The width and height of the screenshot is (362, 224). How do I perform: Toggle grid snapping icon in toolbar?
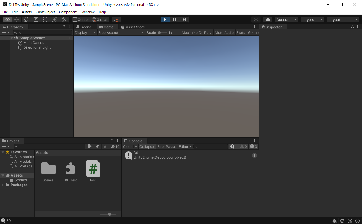point(116,19)
